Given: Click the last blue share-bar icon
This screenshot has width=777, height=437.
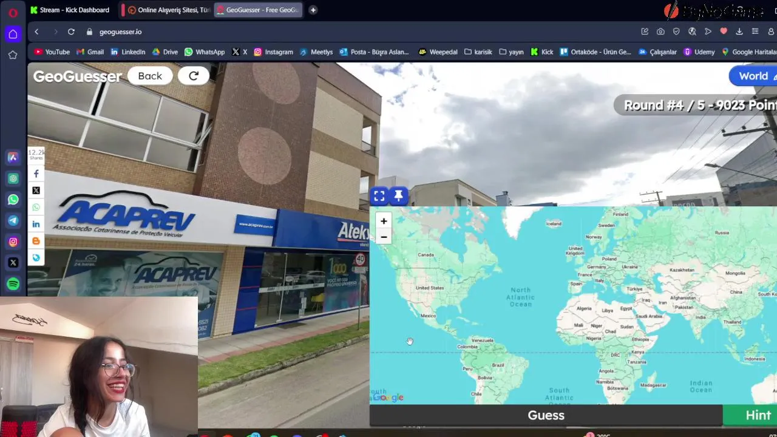Looking at the screenshot, I should tap(36, 257).
